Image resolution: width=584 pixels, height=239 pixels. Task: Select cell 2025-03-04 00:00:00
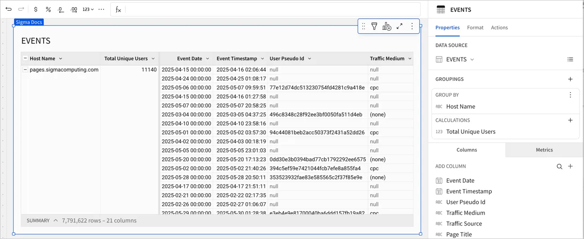(186, 115)
